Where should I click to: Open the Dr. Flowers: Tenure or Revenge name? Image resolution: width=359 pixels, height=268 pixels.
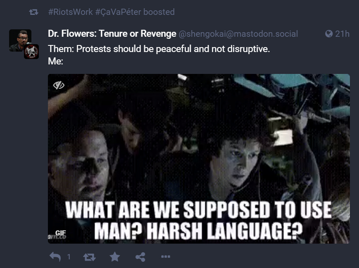[x=112, y=33]
